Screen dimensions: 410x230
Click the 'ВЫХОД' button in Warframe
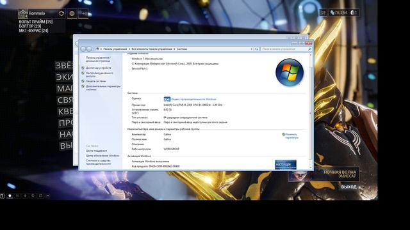tap(348, 187)
